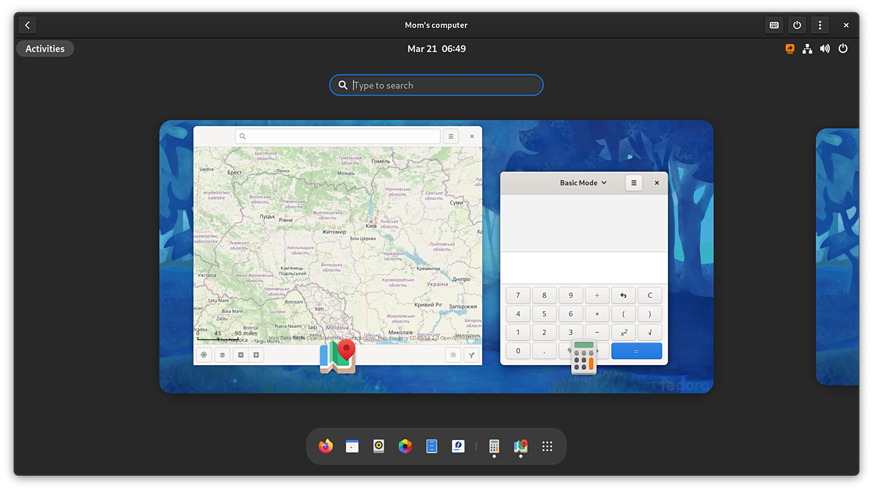Switch to the adjacent workspace on right
873x491 pixels.
pyautogui.click(x=837, y=257)
